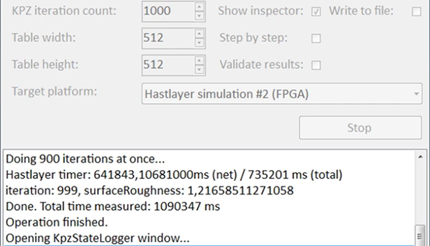Uncheck the Show inspector checkbox
The width and height of the screenshot is (430, 246).
(316, 11)
